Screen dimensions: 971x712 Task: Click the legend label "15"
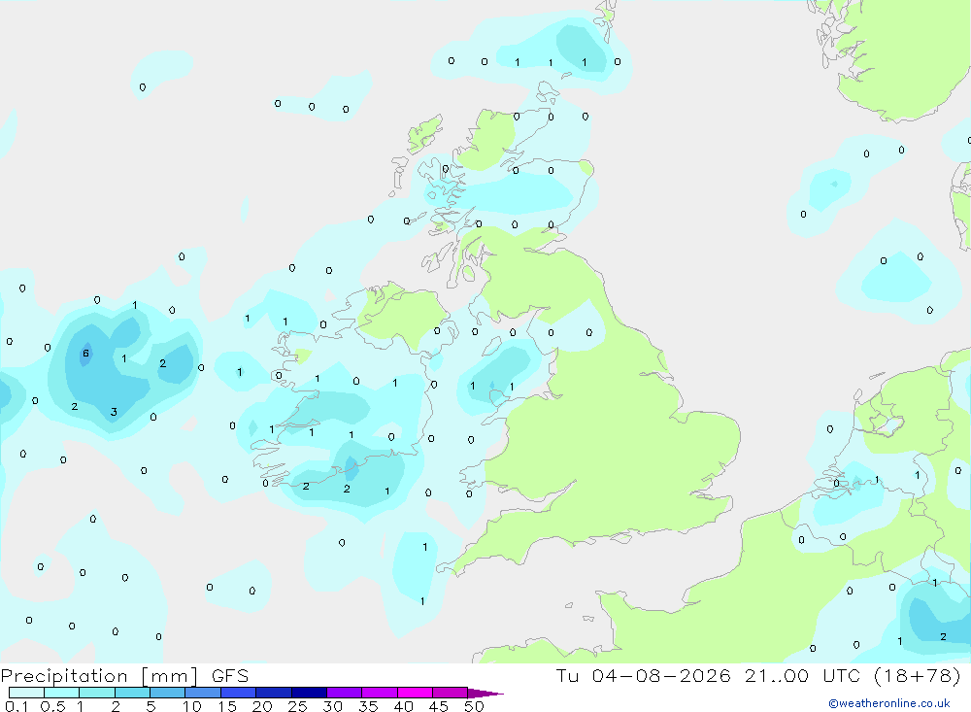[x=227, y=706]
